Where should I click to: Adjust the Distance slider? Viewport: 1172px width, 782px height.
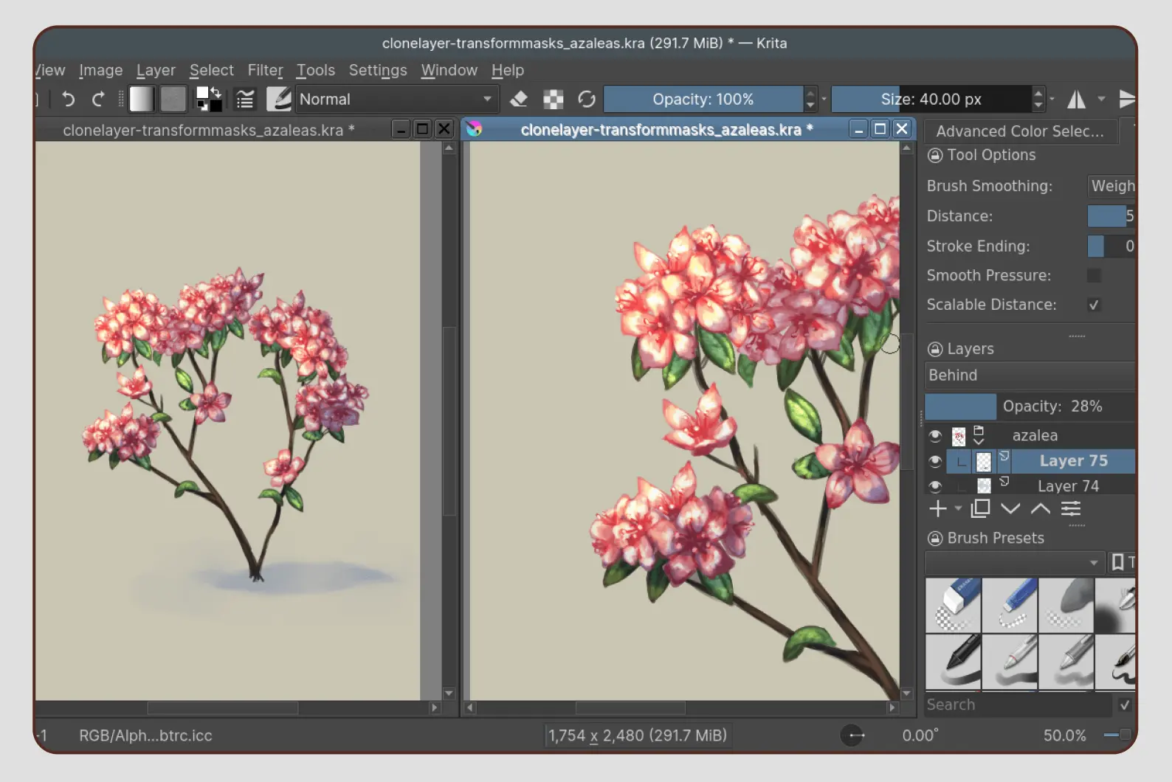(1111, 216)
